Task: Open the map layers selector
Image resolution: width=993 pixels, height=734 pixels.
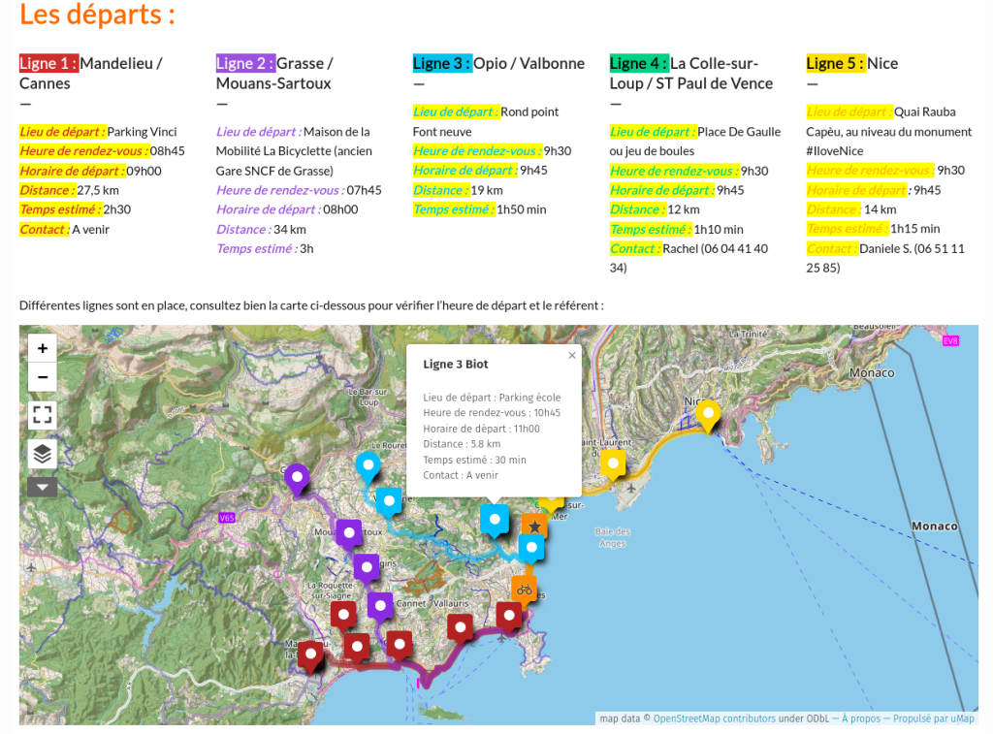Action: coord(42,453)
